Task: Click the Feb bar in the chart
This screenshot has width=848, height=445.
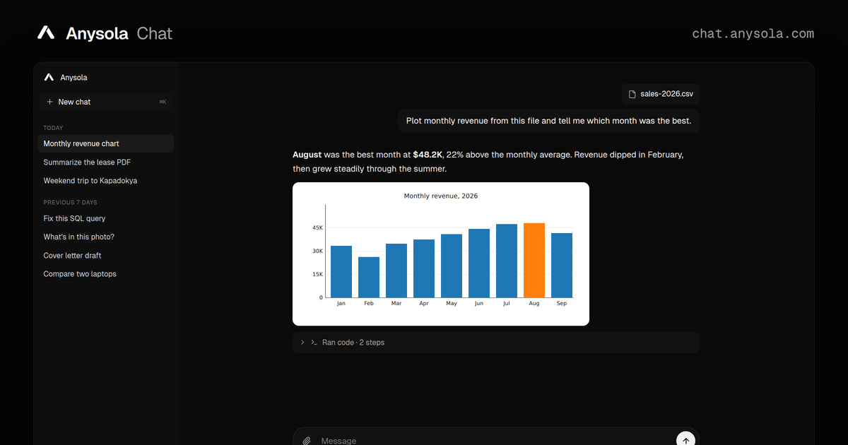Action: coord(369,277)
